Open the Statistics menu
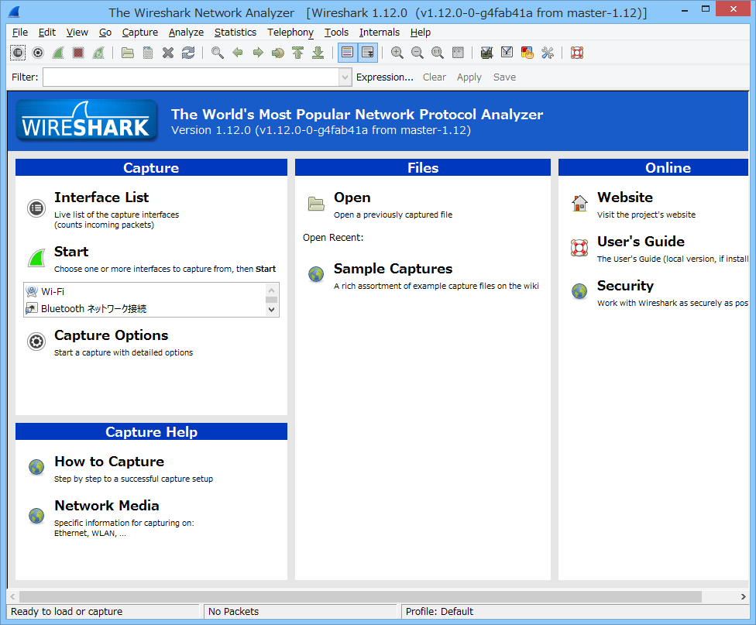The image size is (756, 625). pos(235,33)
